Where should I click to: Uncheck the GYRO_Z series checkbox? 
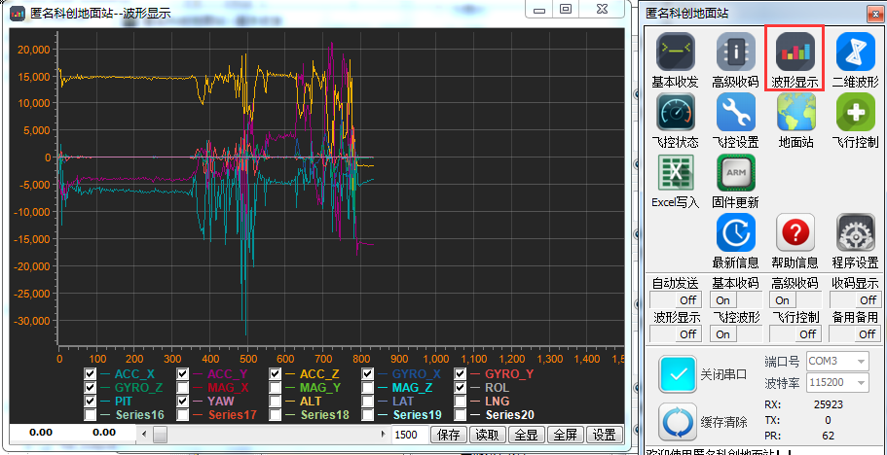pos(90,388)
